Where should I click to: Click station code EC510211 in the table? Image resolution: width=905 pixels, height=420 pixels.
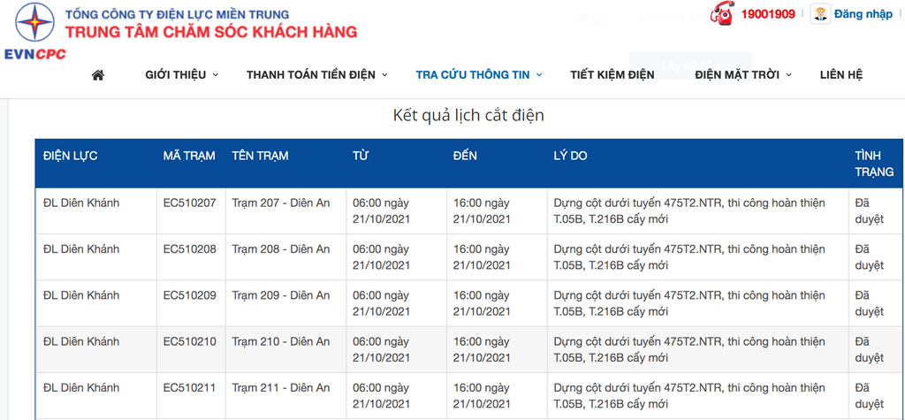tap(190, 387)
